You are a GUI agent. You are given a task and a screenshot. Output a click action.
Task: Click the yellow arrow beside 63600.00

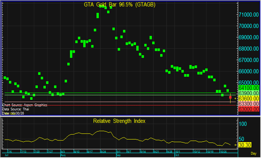[235, 98]
